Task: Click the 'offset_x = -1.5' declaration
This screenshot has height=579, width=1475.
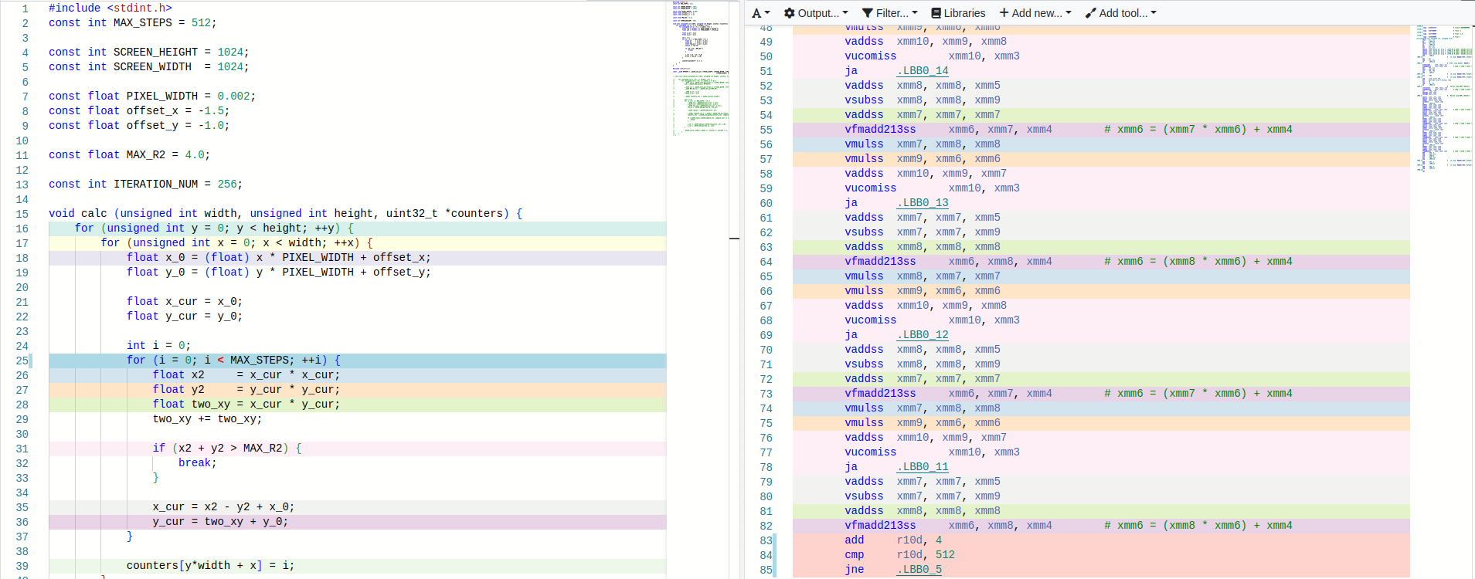Action: point(139,110)
